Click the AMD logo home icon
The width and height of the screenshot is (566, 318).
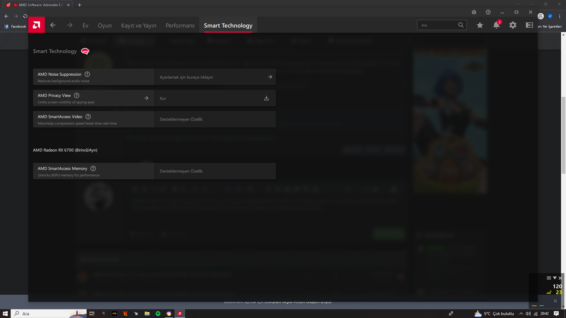(37, 25)
